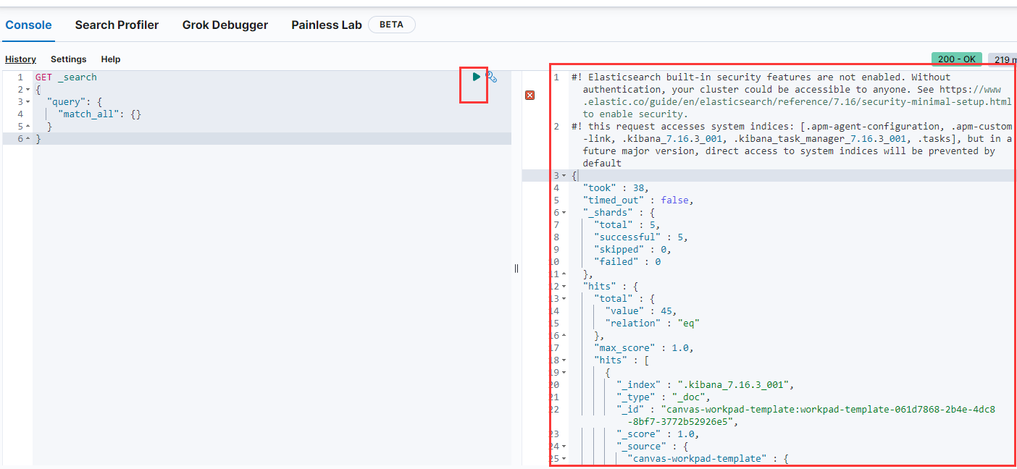Click the red warning marker in response gutter
The width and height of the screenshot is (1017, 469).
pyautogui.click(x=530, y=96)
